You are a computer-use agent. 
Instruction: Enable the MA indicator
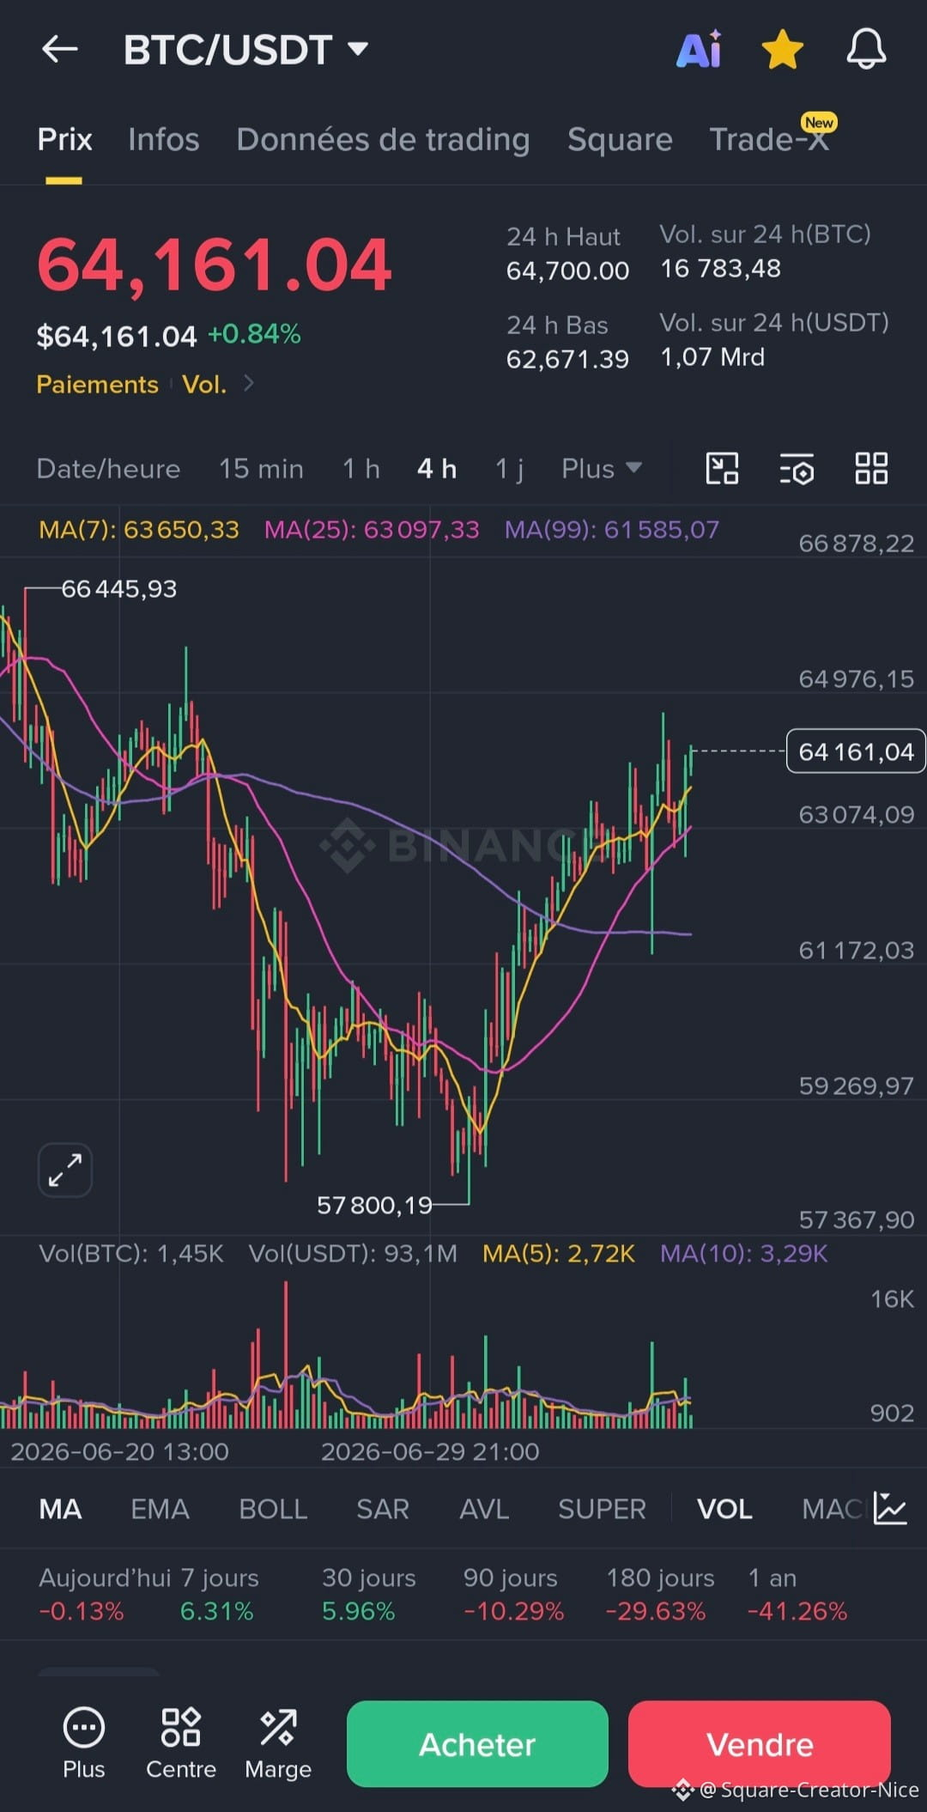point(60,1509)
